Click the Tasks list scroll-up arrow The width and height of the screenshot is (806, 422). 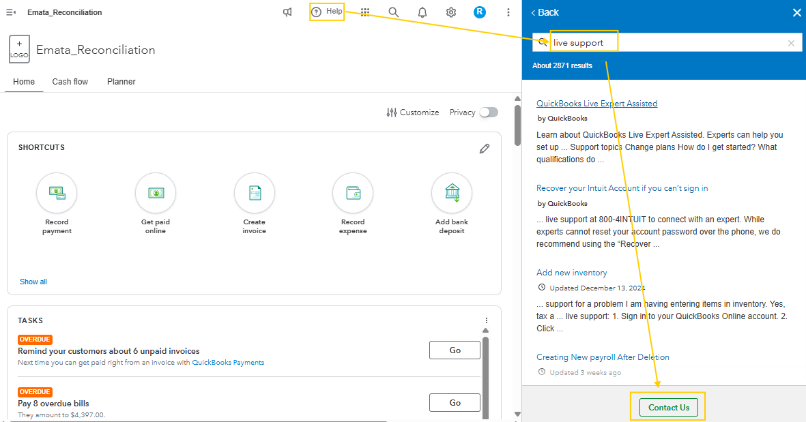pyautogui.click(x=485, y=331)
